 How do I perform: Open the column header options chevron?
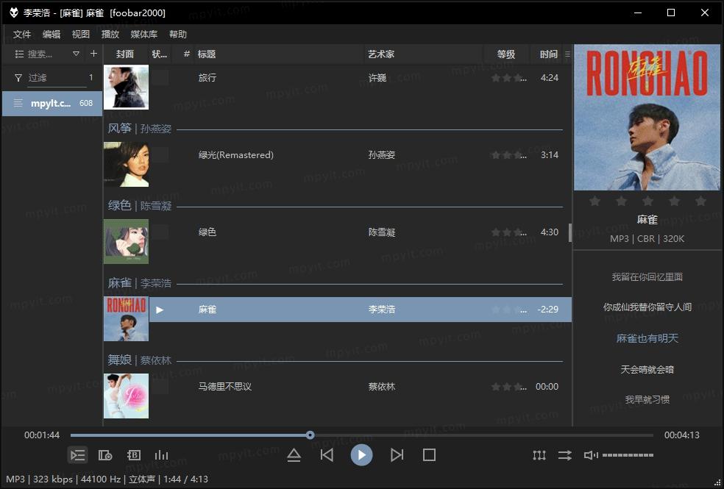567,54
